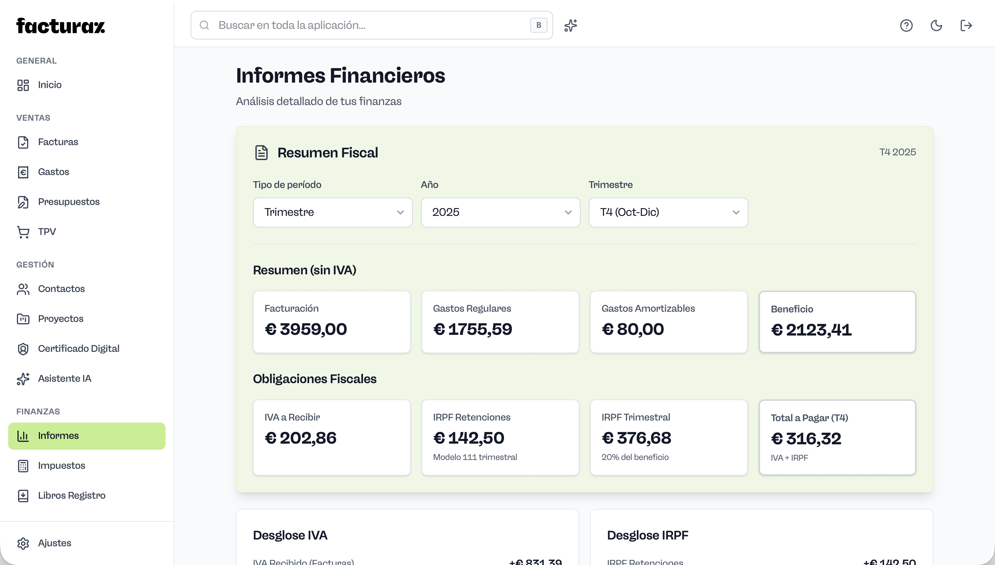This screenshot has height=565, width=995.
Task: Click the TPV shopping cart icon
Action: click(23, 232)
